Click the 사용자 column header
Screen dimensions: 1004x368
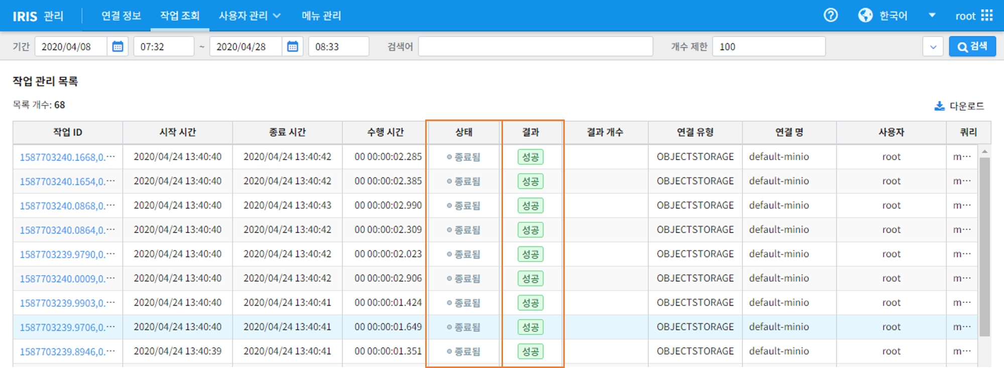(892, 132)
